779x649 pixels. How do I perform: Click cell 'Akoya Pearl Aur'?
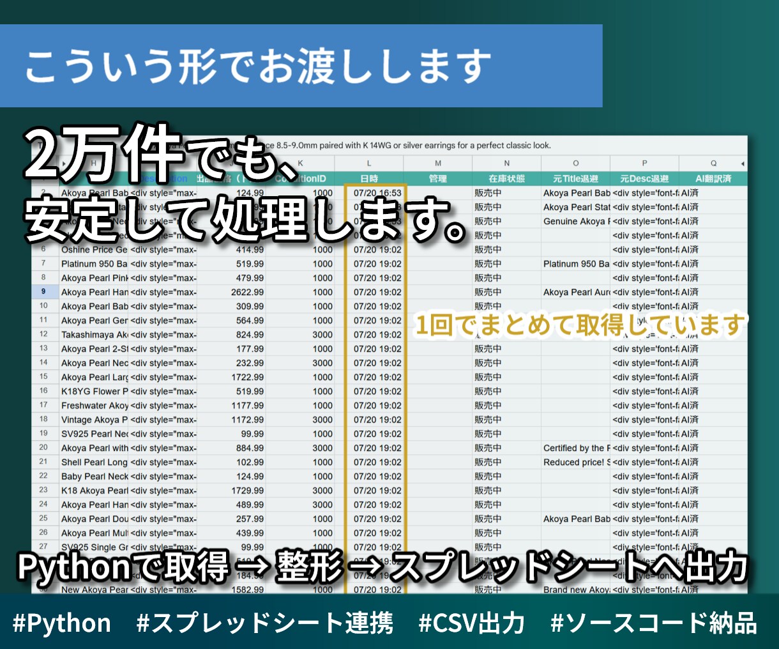click(x=576, y=292)
